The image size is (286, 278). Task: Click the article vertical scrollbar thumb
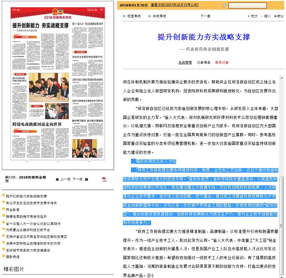[x=282, y=225]
